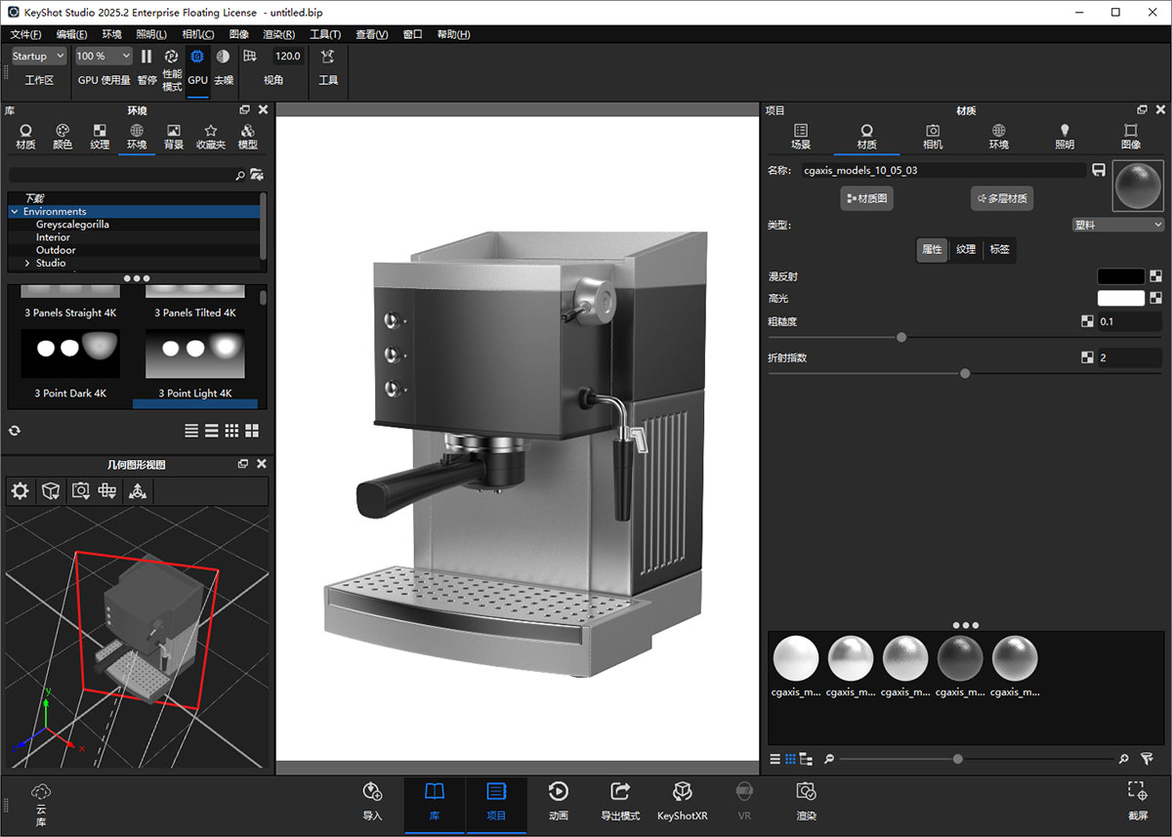Image resolution: width=1172 pixels, height=837 pixels.
Task: Open the Animation (动画) panel
Action: coord(558,799)
